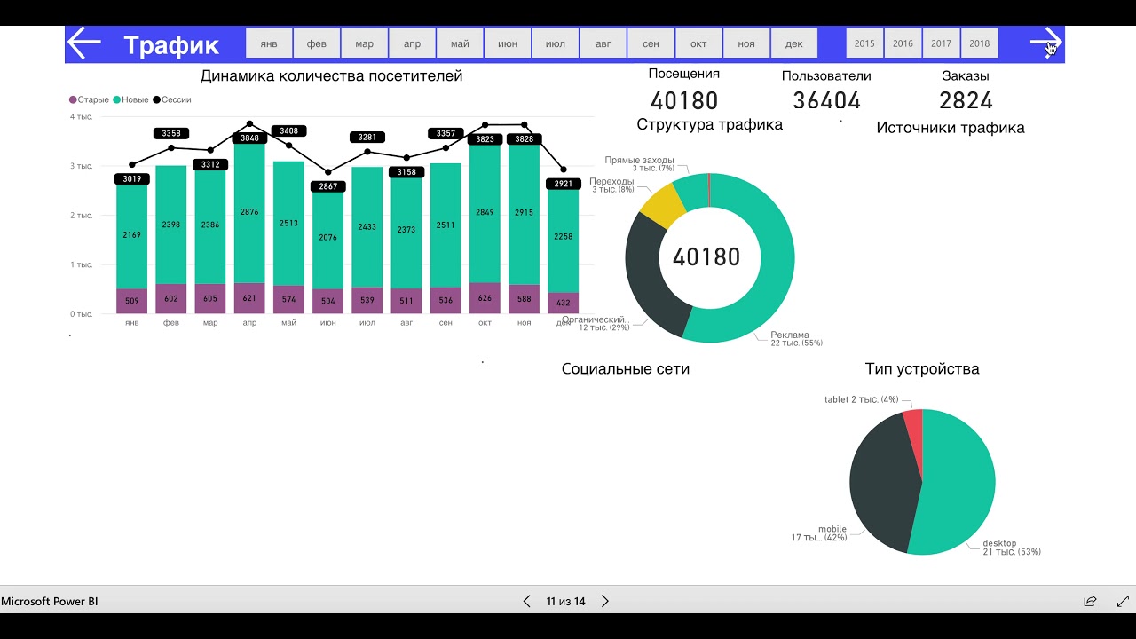Screen dimensions: 1136x639
Task: Click Динамика количества посетителей chart title
Action: (331, 76)
